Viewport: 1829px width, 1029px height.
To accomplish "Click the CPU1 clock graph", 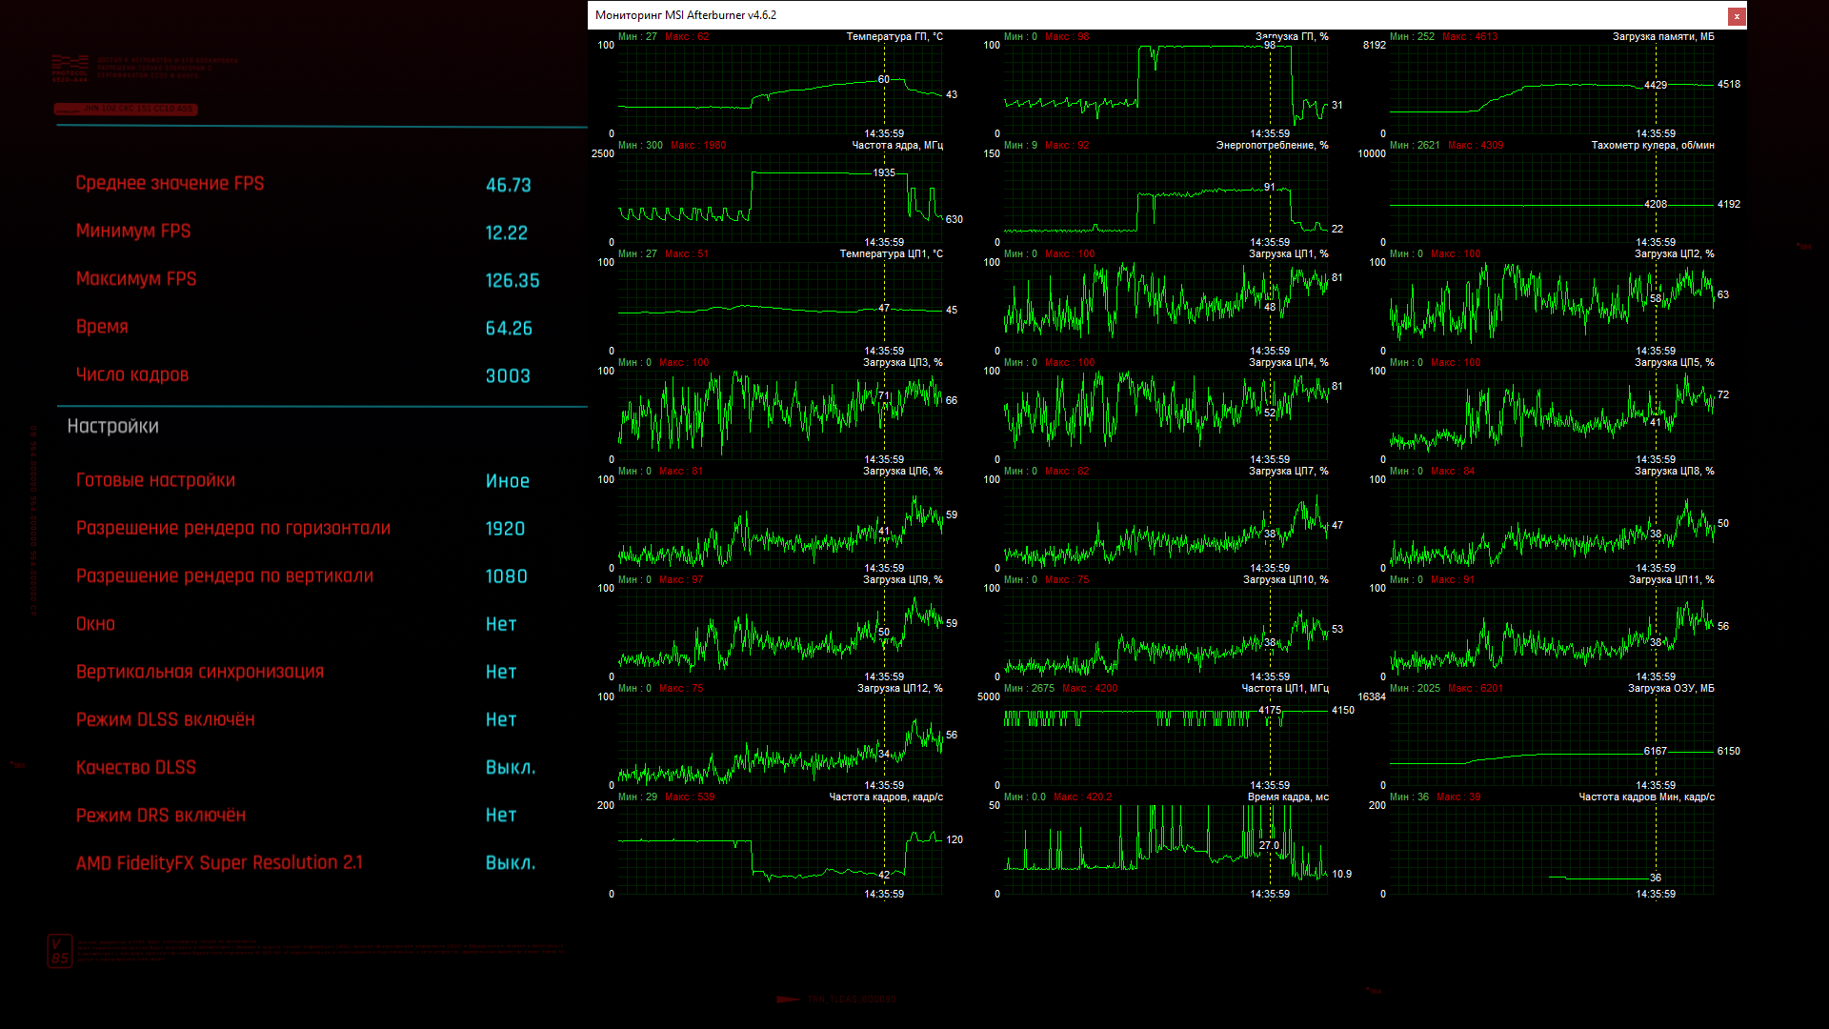I will [1165, 740].
